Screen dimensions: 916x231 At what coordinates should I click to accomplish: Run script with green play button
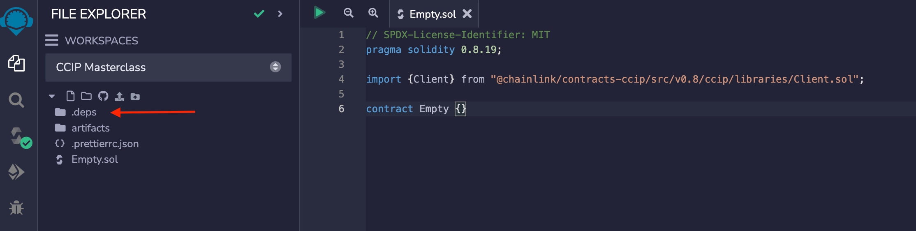click(x=319, y=13)
